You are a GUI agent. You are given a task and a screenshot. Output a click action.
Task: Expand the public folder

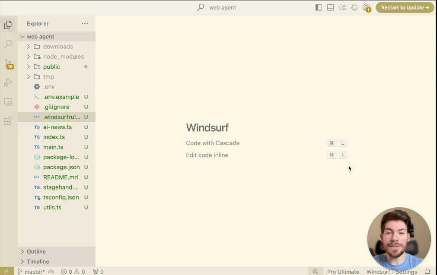coord(57,67)
